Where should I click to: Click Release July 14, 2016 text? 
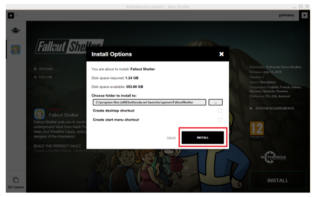point(265,72)
